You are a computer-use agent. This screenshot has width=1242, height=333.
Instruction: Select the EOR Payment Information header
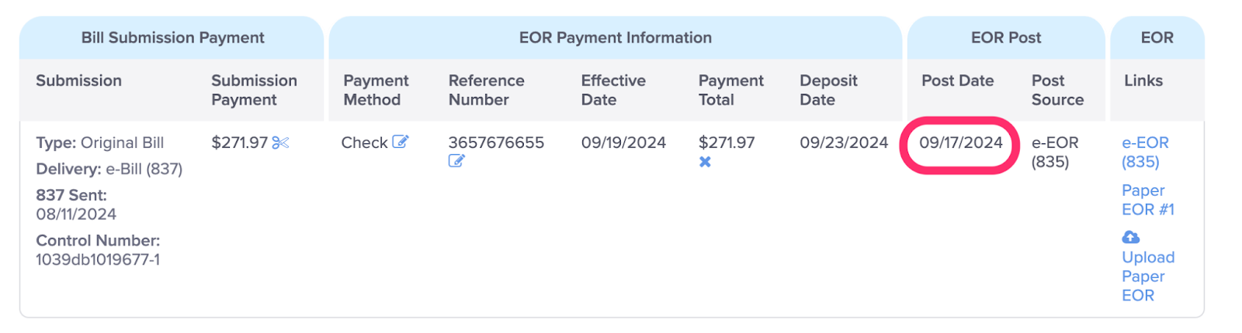point(616,37)
